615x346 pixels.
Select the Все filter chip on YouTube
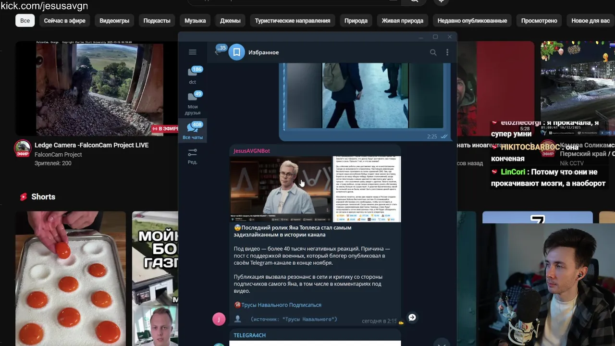point(25,21)
